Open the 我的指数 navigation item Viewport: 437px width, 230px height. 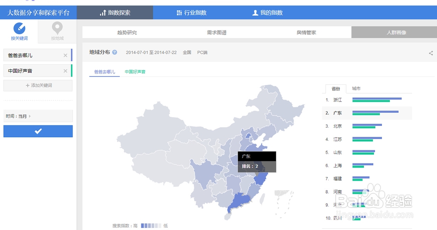267,13
